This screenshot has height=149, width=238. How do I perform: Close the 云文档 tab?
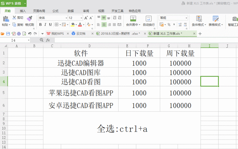93,34
